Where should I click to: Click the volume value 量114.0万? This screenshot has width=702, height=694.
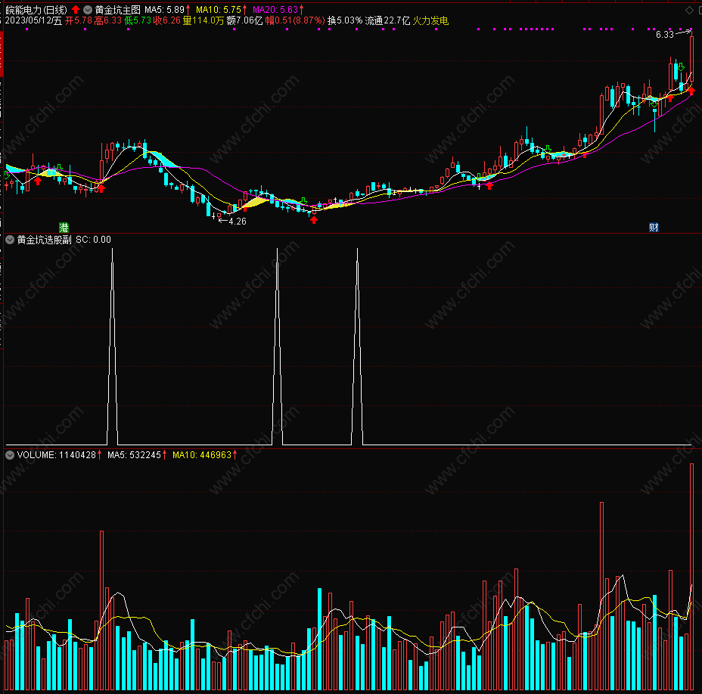point(203,20)
